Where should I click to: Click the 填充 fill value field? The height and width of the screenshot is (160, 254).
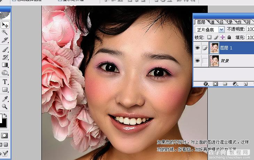pos(250,37)
